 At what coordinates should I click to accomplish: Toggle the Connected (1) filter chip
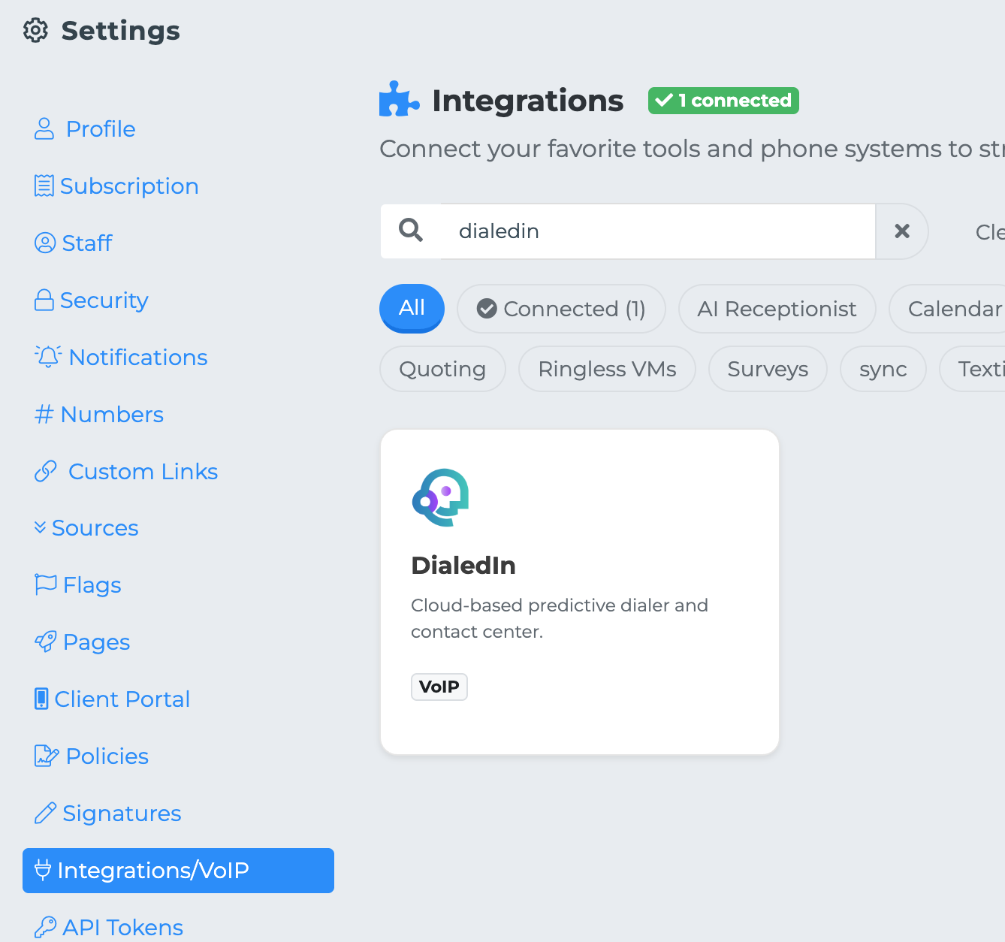click(561, 309)
